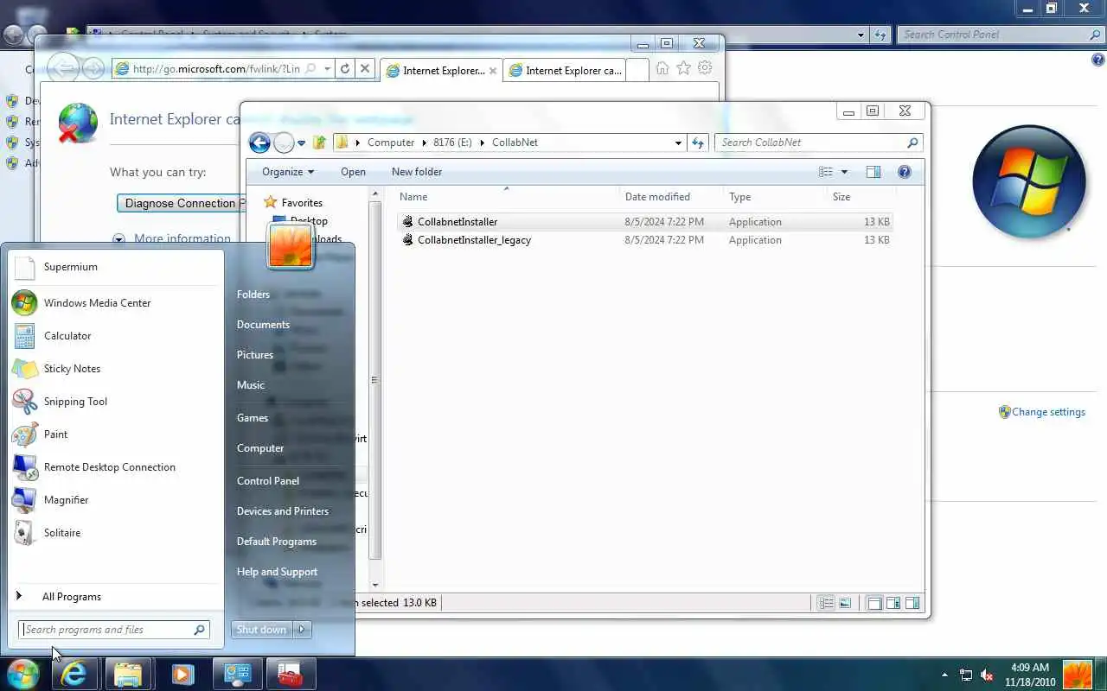Expand Explorer address bar history dropdown
This screenshot has width=1107, height=691.
pos(678,143)
